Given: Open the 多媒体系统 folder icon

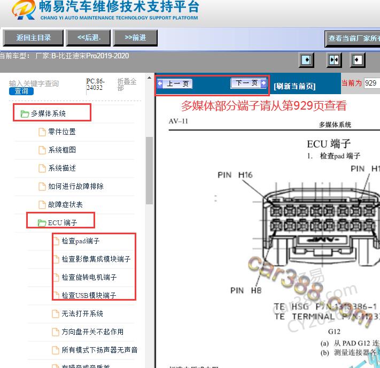Looking at the screenshot, I should (x=25, y=114).
